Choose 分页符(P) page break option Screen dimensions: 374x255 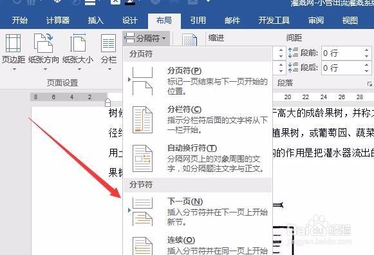pos(198,81)
